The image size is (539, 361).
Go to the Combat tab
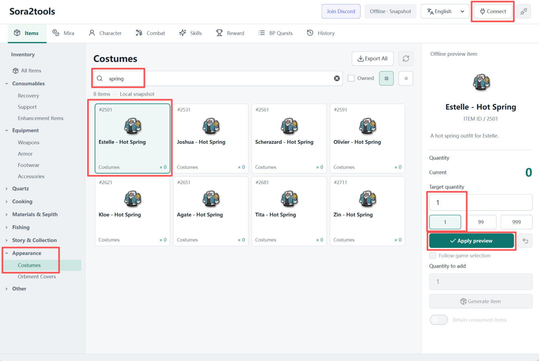(151, 33)
